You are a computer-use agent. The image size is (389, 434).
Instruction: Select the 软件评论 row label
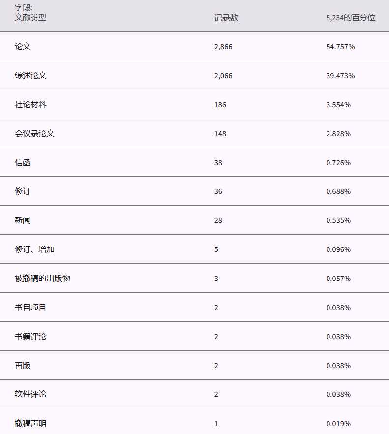click(x=30, y=394)
